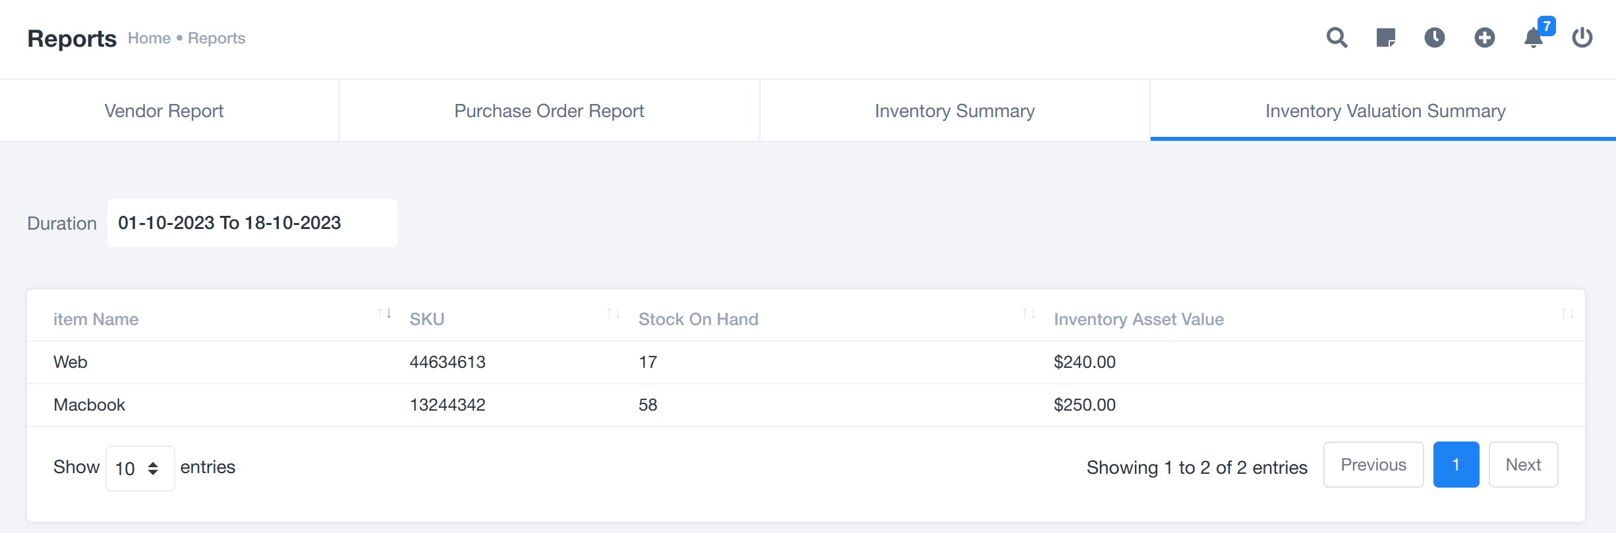
Task: Sort by item Name column arrows
Action: (x=385, y=313)
